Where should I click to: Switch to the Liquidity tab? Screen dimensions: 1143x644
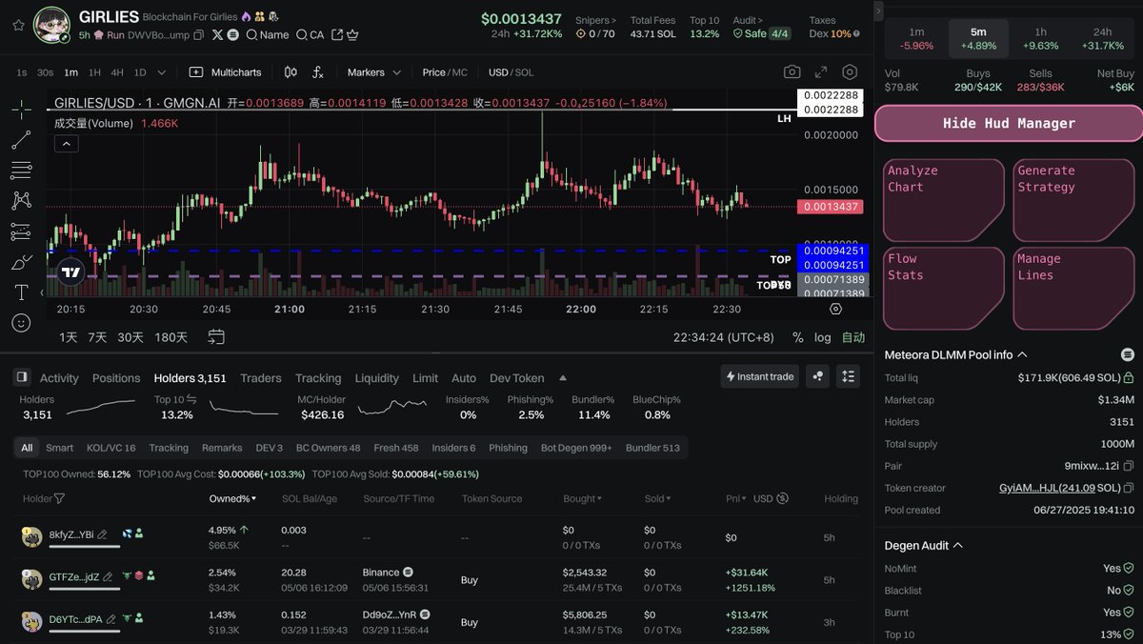pyautogui.click(x=377, y=378)
